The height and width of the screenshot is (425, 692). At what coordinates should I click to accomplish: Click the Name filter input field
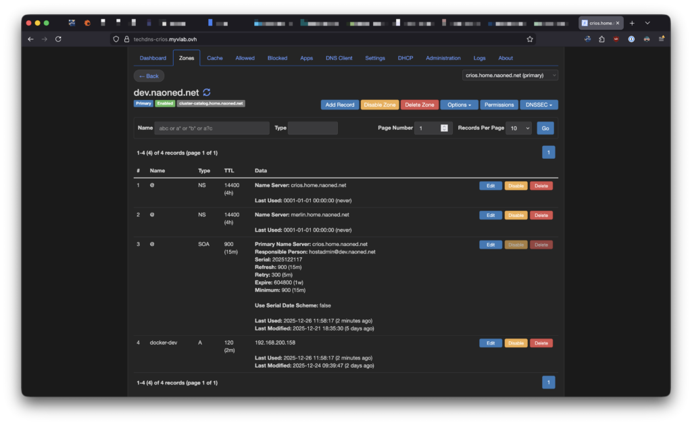click(212, 128)
